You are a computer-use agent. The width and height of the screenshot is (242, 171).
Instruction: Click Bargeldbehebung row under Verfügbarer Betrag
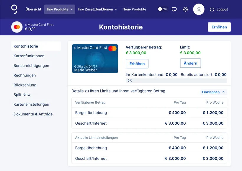coord(149,113)
